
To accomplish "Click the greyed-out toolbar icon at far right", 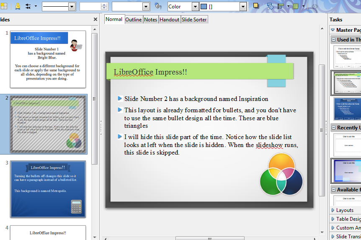I will [x=315, y=6].
